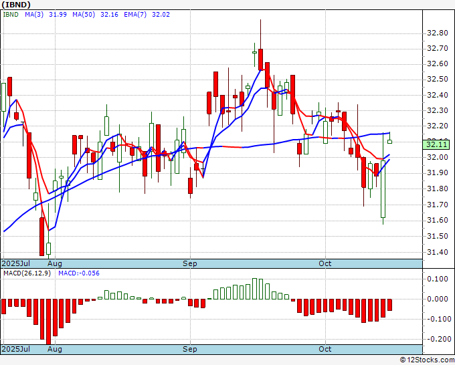
Task: Click the last red MACD histogram bar
Action: point(389,305)
